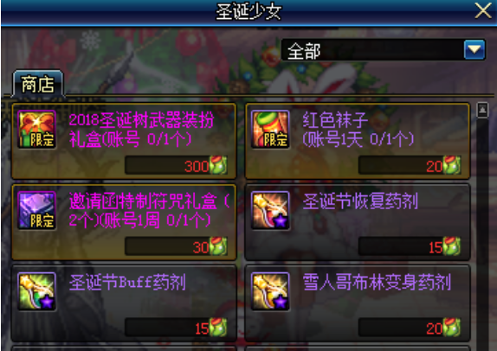Click the 2018圣诞树武器装扮礼盒 gift box icon

point(36,129)
